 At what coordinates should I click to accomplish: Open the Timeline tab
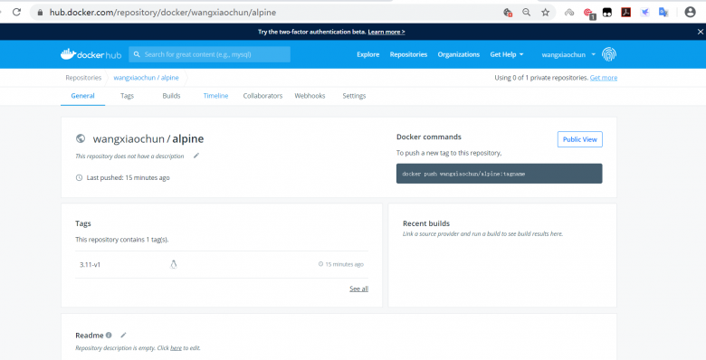pyautogui.click(x=215, y=96)
